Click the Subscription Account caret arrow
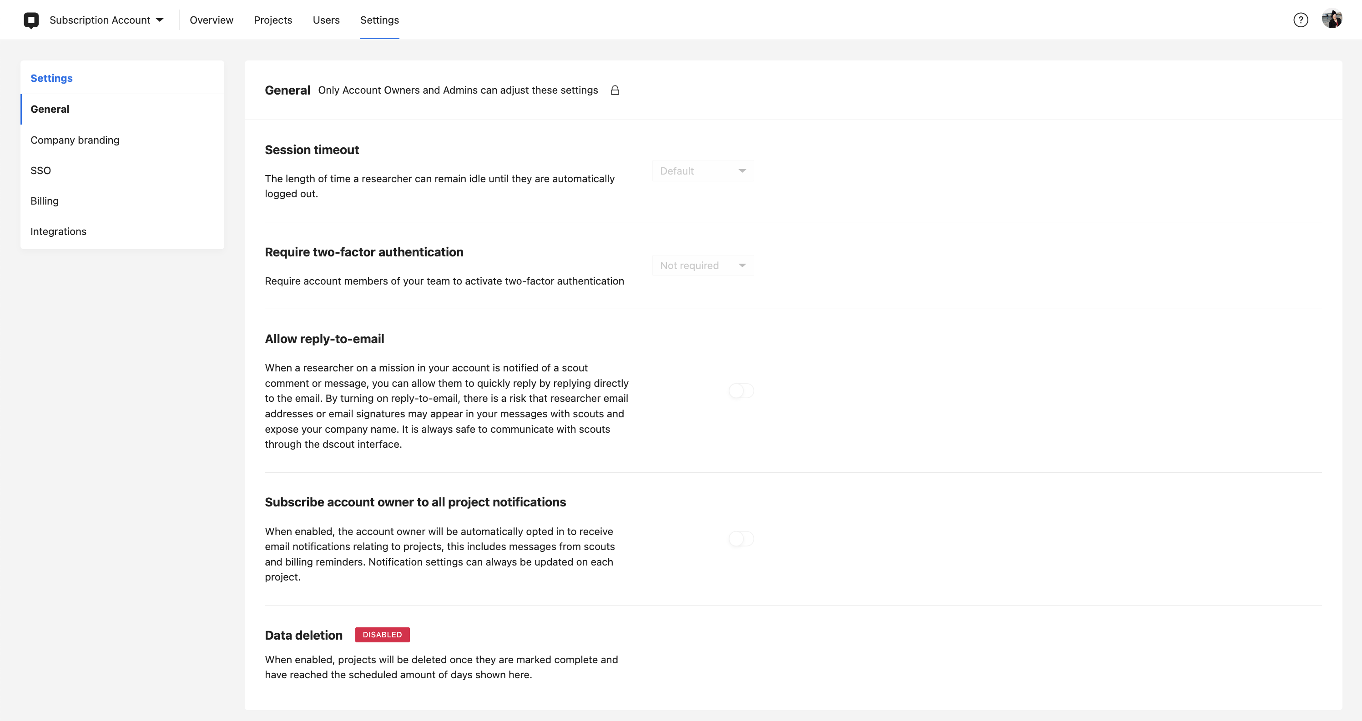The width and height of the screenshot is (1362, 721). [160, 20]
